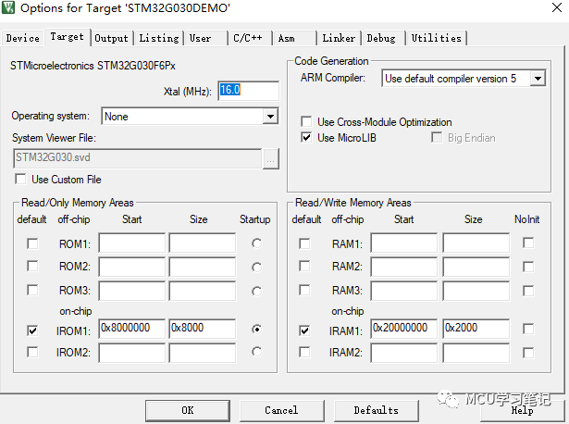The image size is (569, 424).
Task: Open the Output tab
Action: pos(111,38)
